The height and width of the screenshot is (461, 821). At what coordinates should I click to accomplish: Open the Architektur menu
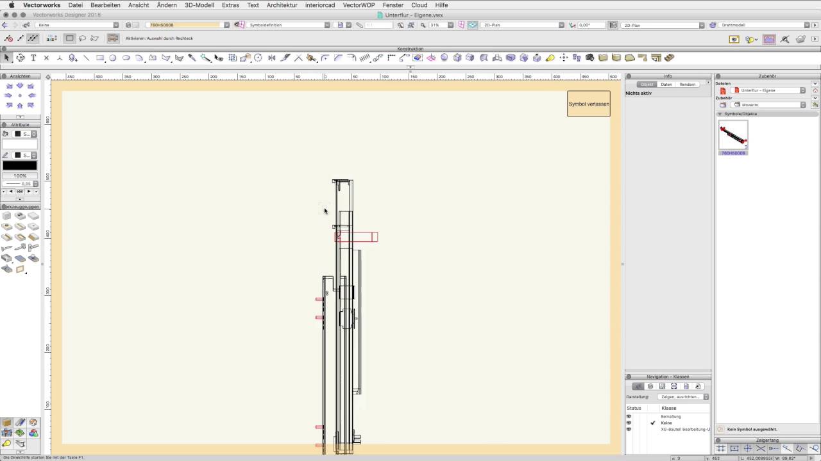tap(282, 5)
